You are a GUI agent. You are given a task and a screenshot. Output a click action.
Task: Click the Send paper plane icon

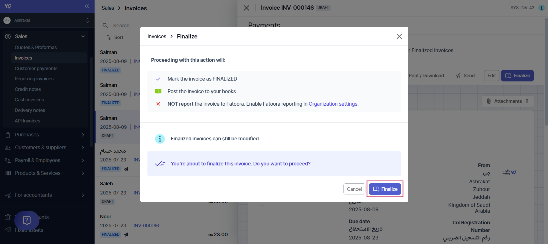458,76
